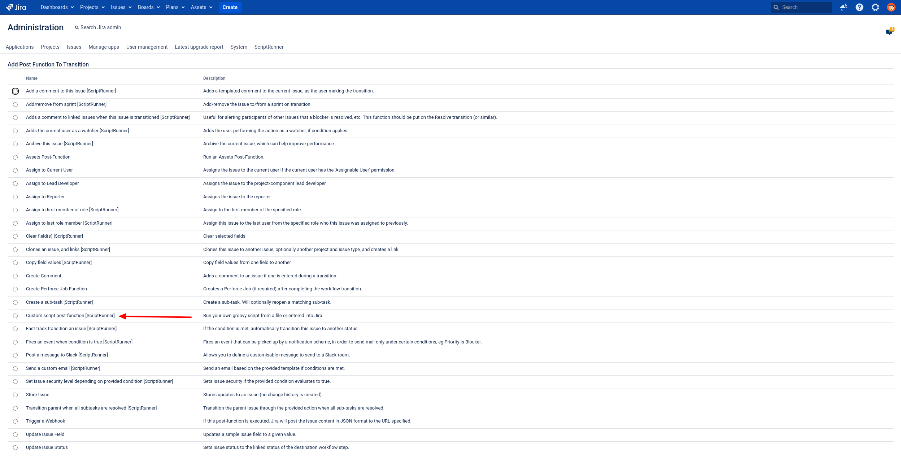Open the User management admin tab

pos(147,47)
